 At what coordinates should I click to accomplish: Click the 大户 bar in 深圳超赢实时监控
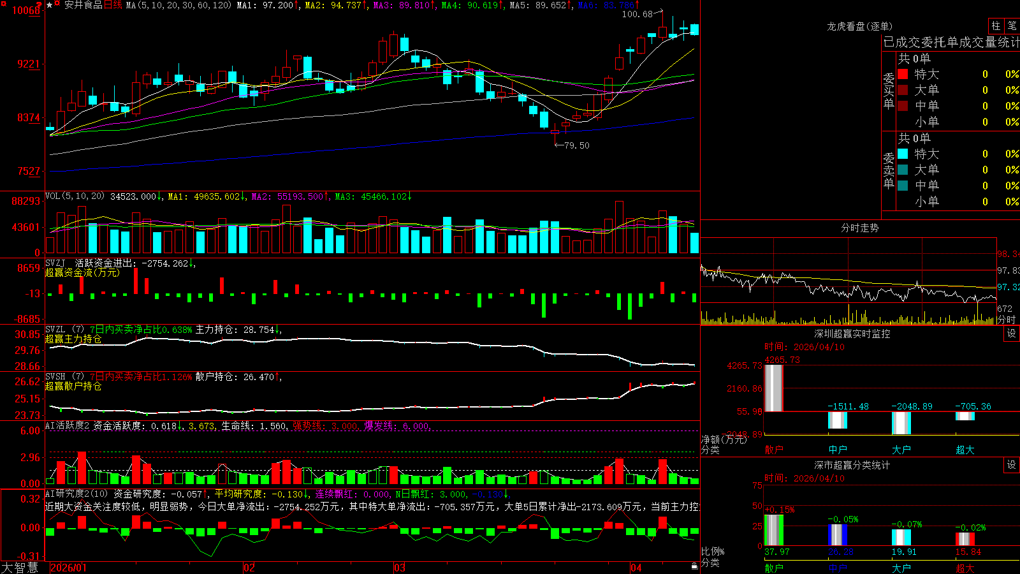tap(901, 423)
